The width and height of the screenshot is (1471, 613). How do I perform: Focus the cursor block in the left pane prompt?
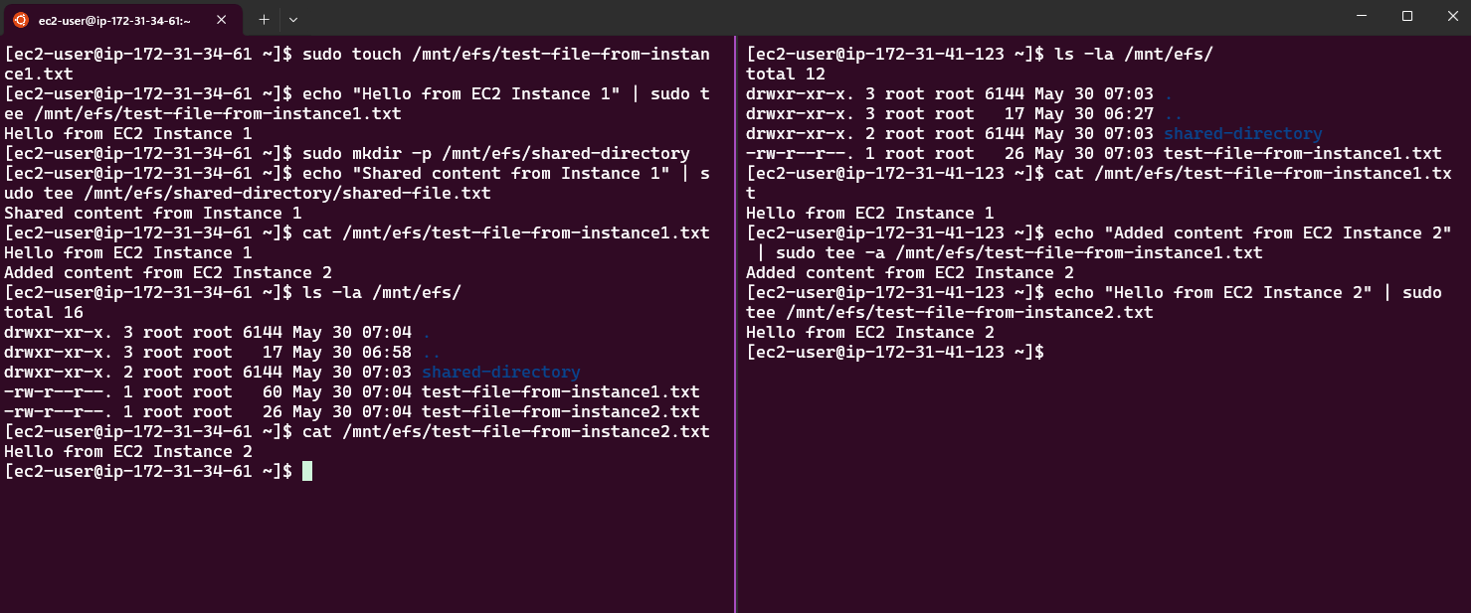pyautogui.click(x=307, y=471)
